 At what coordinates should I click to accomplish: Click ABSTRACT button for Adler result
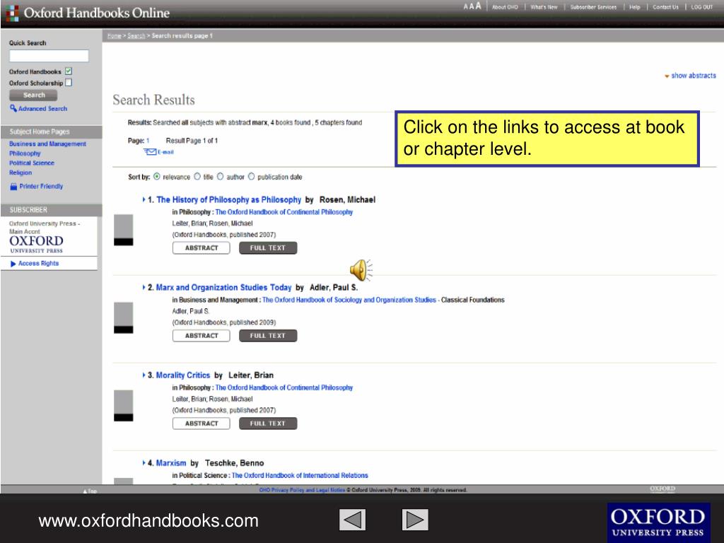pos(202,336)
